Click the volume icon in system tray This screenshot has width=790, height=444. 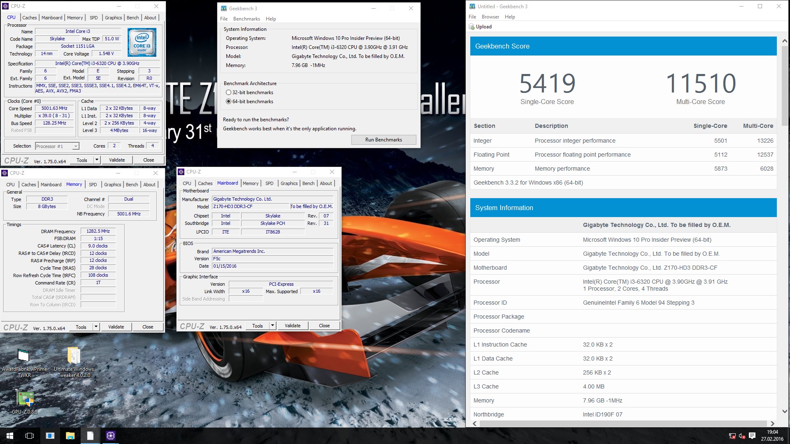tap(742, 436)
